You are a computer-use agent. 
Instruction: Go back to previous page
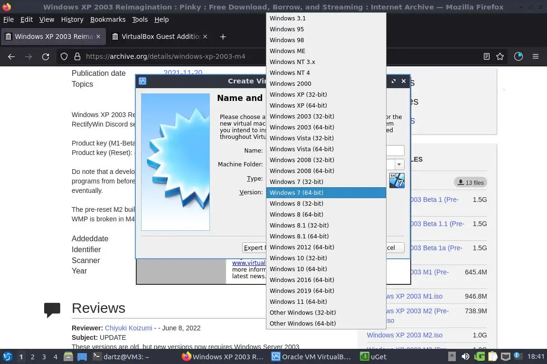(11, 56)
